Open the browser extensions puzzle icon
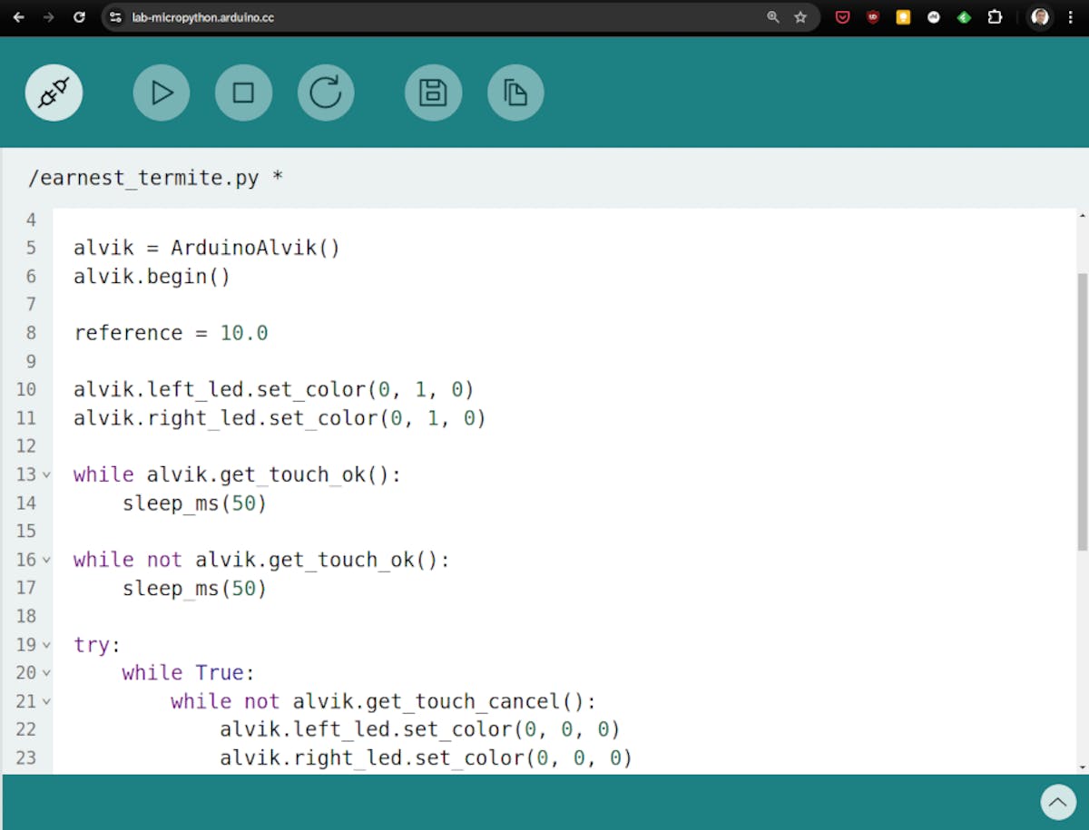Screen dimensions: 1089x830 coord(995,17)
